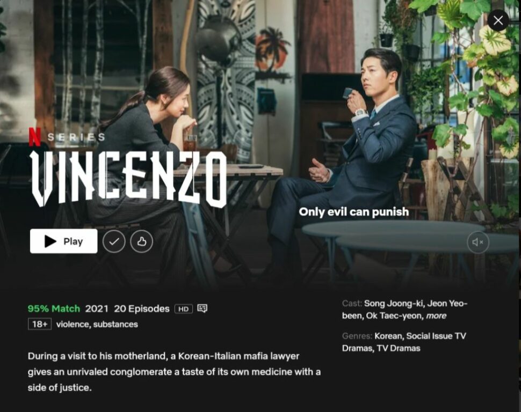Screen dimensions: 521x412
Task: Open the TV Dramas genre link
Action: click(x=405, y=348)
